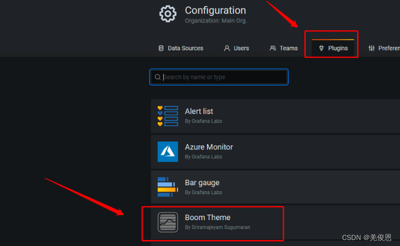Image resolution: width=400 pixels, height=246 pixels.
Task: Open the Azure Monitor plugin title
Action: click(208, 147)
